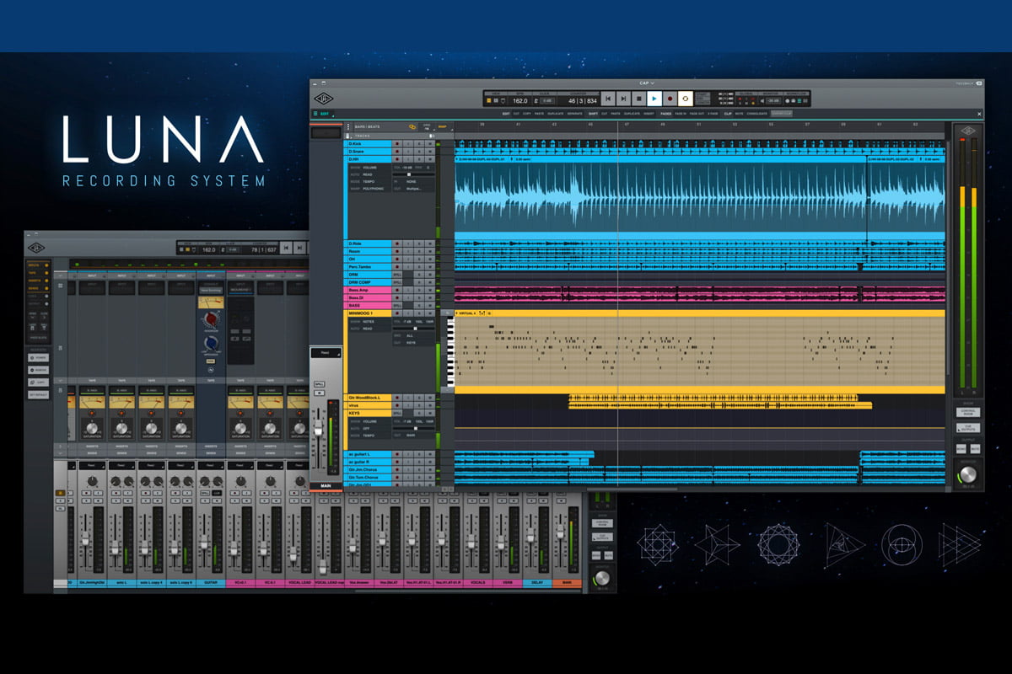Turn the monitor level knob in timeline window
Image resolution: width=1012 pixels, height=674 pixels.
(x=968, y=473)
